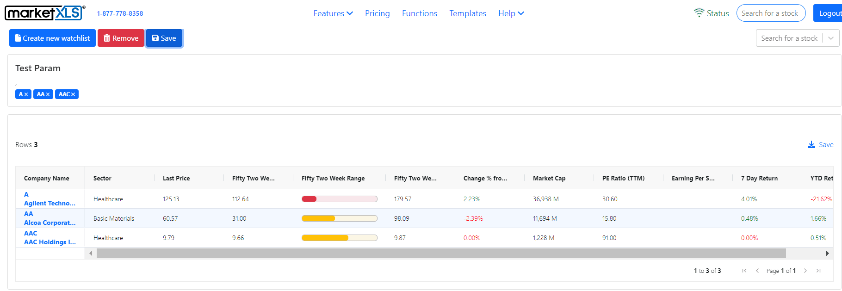Sort by Market Cap column
The height and width of the screenshot is (291, 842).
point(549,178)
